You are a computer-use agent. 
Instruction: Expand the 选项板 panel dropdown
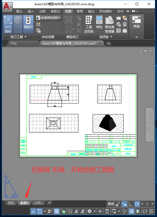pos(106,37)
